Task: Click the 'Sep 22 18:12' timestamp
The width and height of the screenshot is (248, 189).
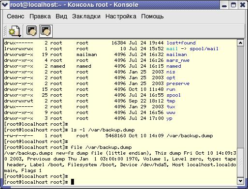Action: coord(146,101)
